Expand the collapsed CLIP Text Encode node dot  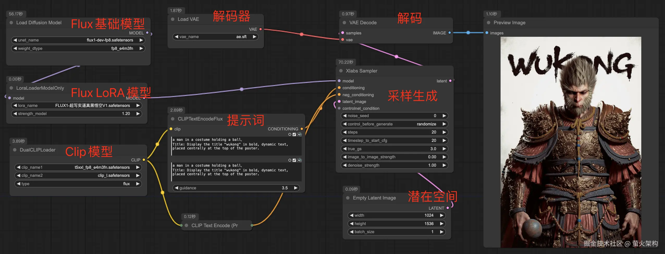[x=186, y=226]
